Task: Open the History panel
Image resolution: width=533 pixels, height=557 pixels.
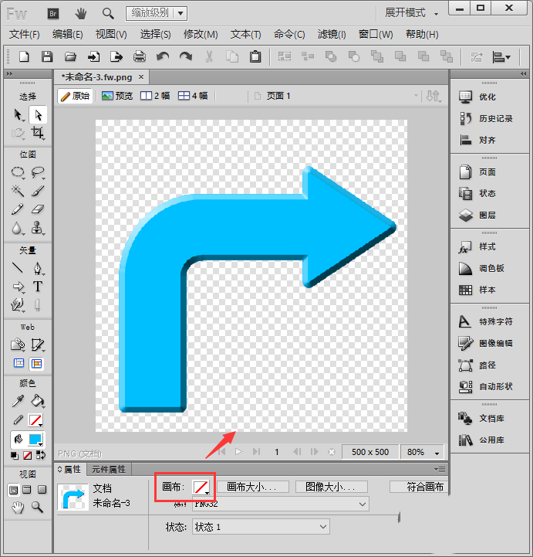Action: click(485, 118)
